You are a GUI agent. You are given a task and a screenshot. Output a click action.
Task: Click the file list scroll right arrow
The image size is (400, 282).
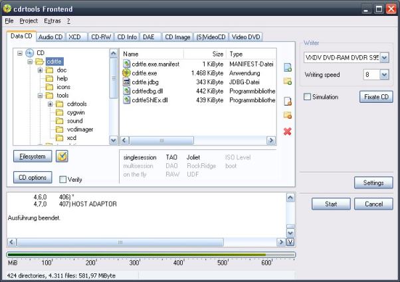click(x=271, y=141)
